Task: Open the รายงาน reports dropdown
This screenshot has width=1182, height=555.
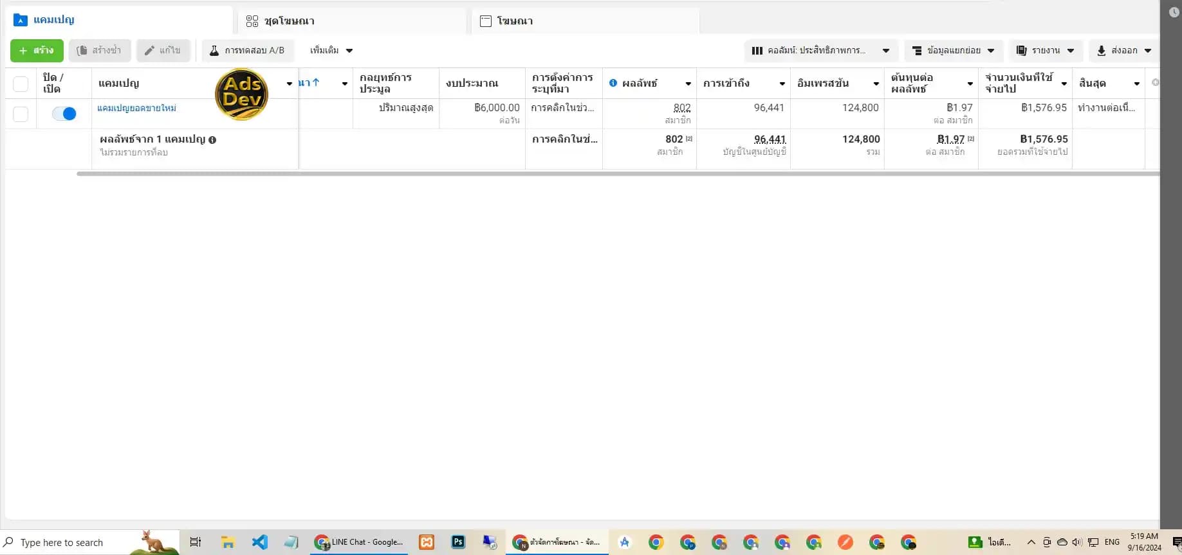Action: [1046, 50]
